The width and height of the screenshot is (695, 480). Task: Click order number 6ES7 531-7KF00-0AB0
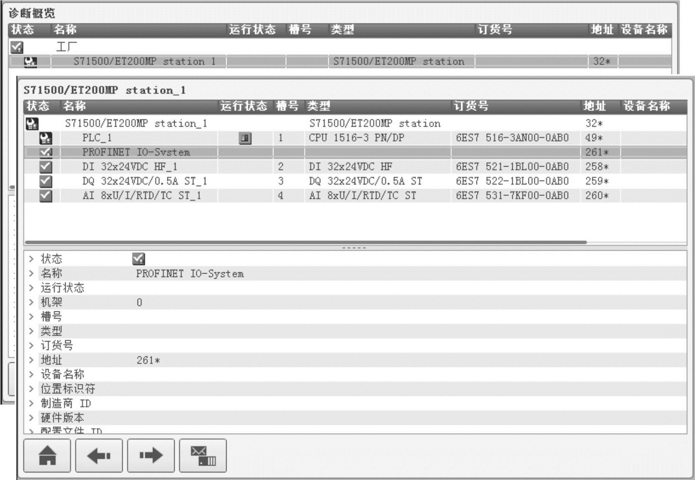click(512, 196)
